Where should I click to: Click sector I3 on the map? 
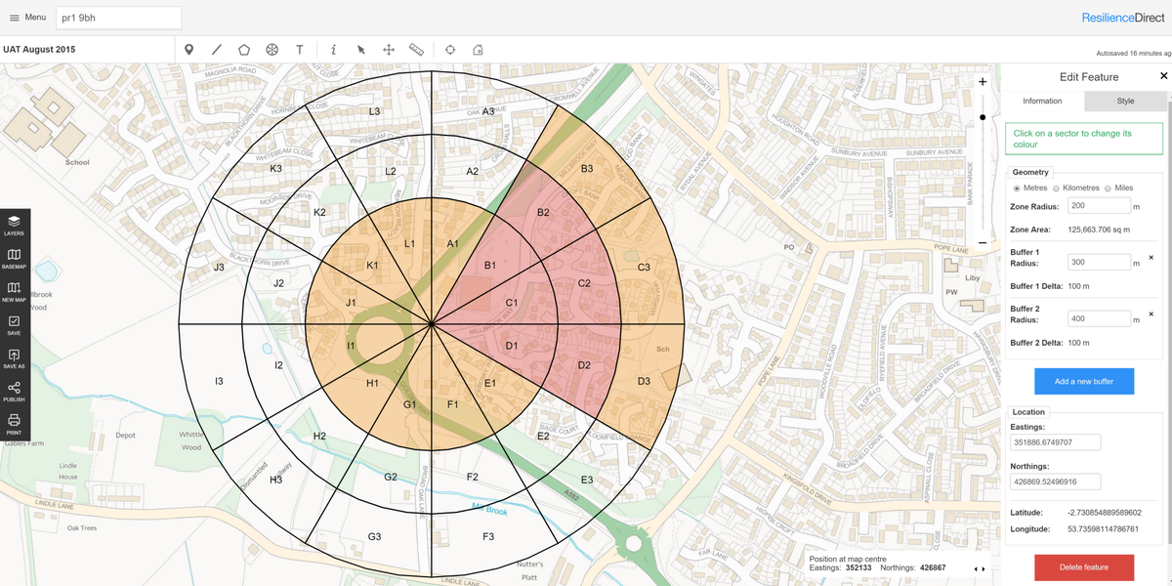[x=219, y=381]
